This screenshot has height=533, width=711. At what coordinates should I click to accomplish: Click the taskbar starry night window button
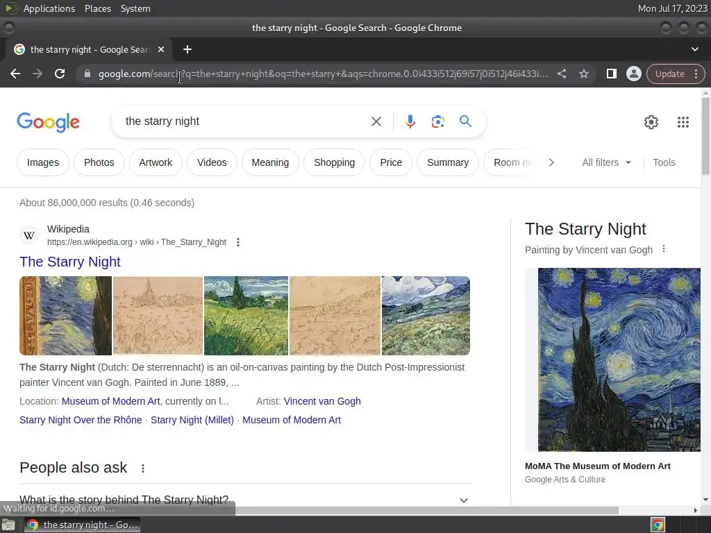click(82, 525)
